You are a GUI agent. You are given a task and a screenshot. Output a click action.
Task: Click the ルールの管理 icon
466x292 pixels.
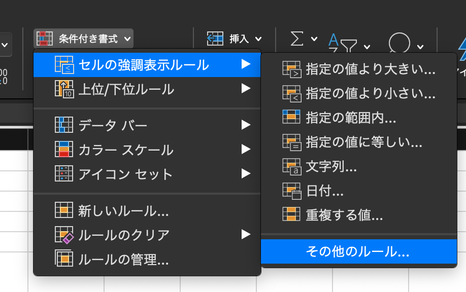coord(64,258)
